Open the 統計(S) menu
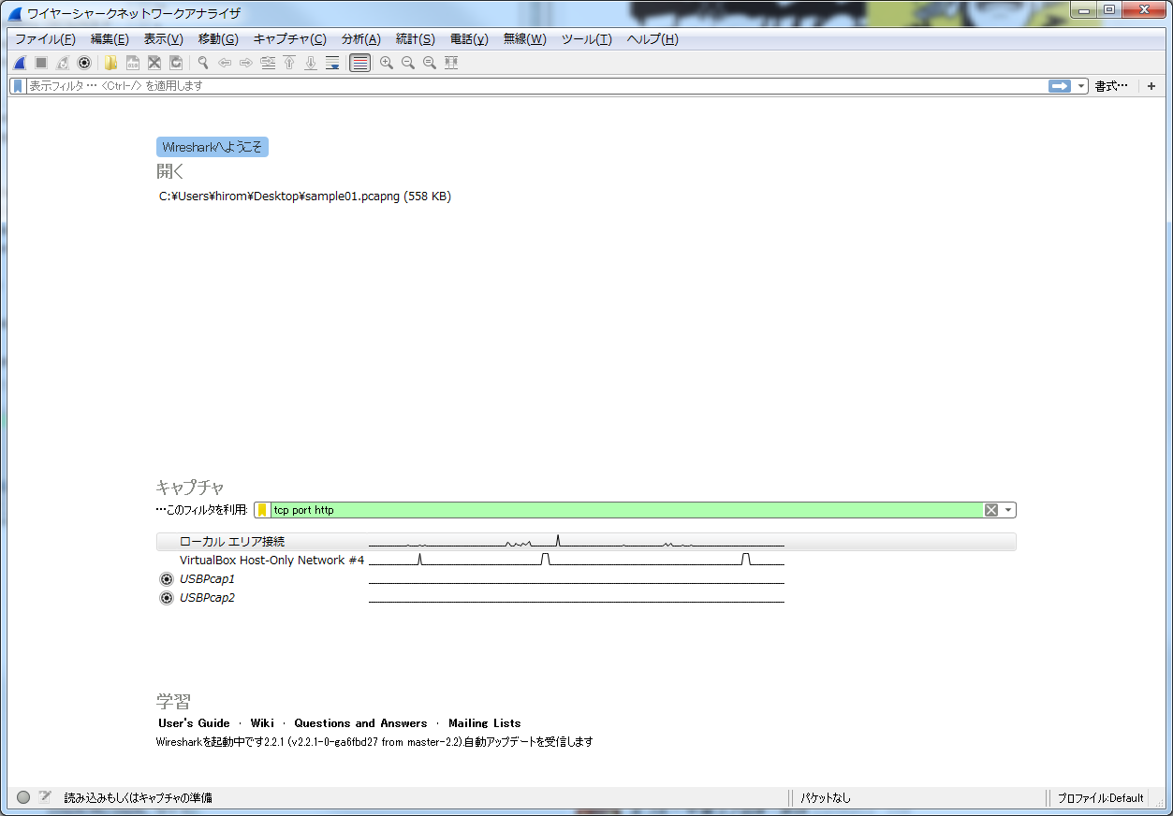The image size is (1173, 816). point(415,39)
